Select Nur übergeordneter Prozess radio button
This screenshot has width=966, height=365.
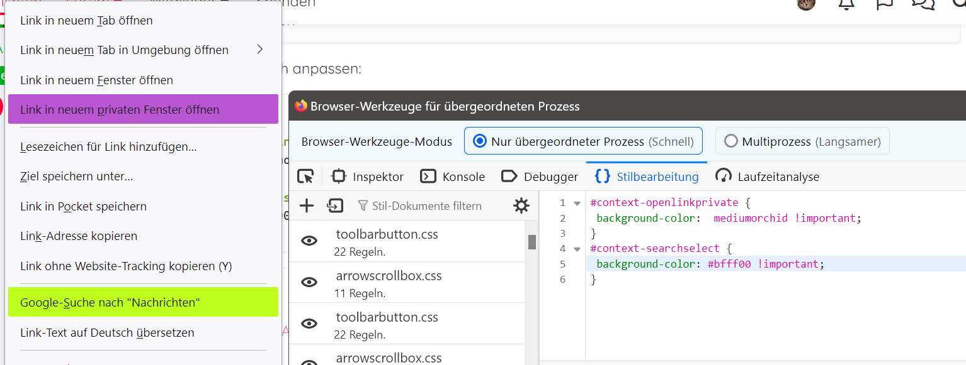(480, 141)
